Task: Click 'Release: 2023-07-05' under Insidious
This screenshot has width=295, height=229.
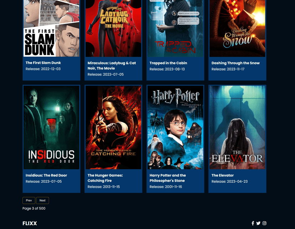Action: (x=44, y=181)
